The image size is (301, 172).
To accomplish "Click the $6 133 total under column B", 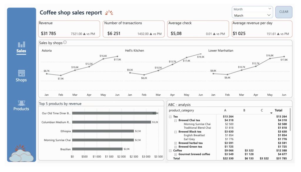I will pyautogui.click(x=249, y=159).
